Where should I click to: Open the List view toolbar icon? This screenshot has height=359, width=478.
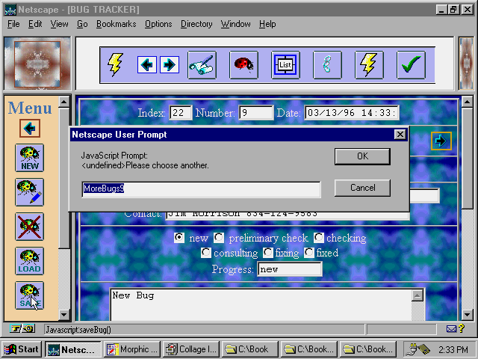(285, 65)
